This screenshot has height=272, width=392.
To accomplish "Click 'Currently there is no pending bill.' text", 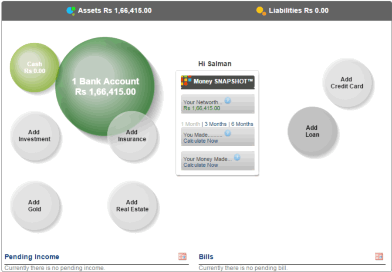I will (x=243, y=268).
